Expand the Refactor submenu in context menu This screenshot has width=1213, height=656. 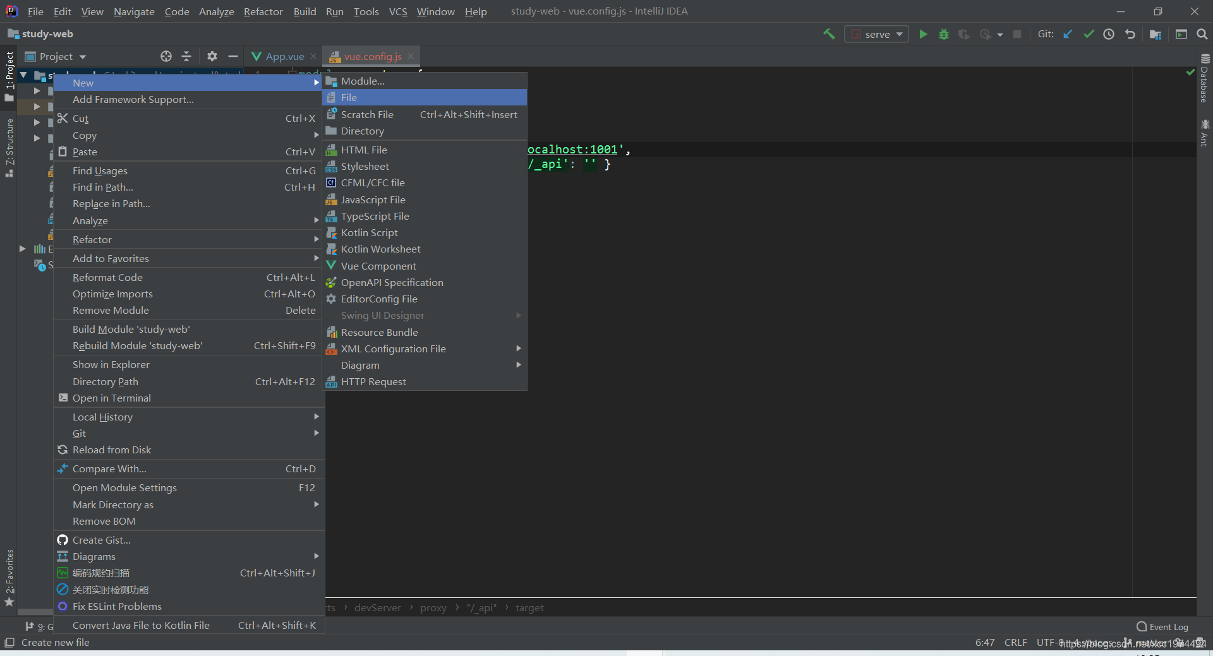pyautogui.click(x=189, y=239)
